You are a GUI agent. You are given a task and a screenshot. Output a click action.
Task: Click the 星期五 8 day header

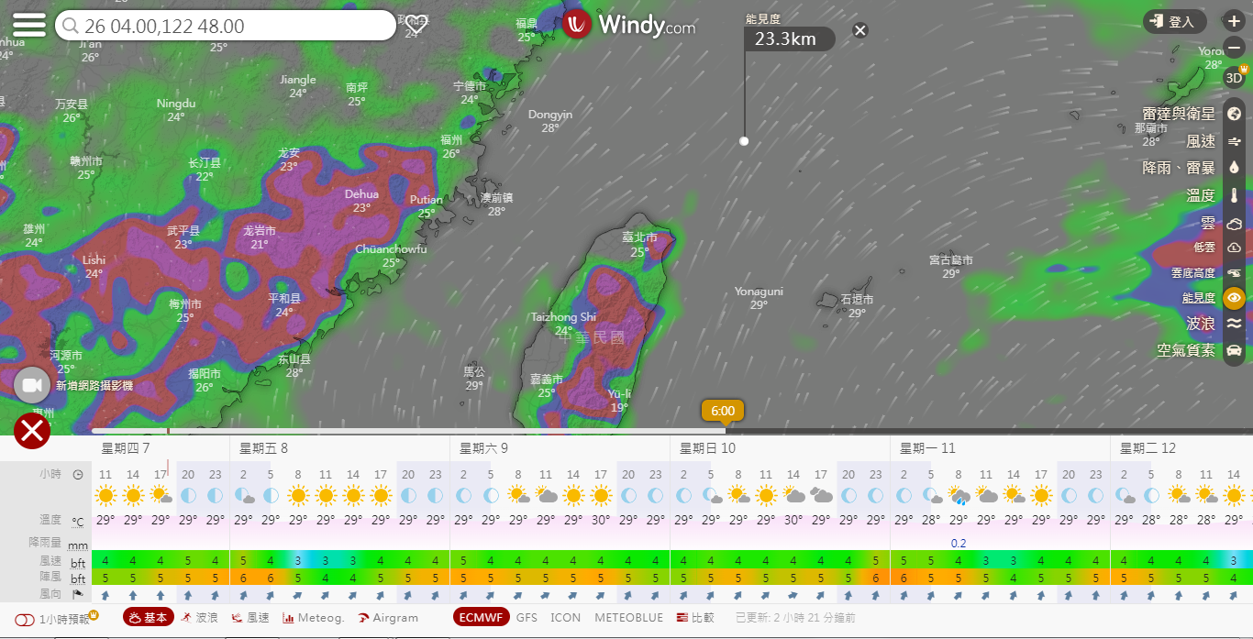[x=263, y=448]
